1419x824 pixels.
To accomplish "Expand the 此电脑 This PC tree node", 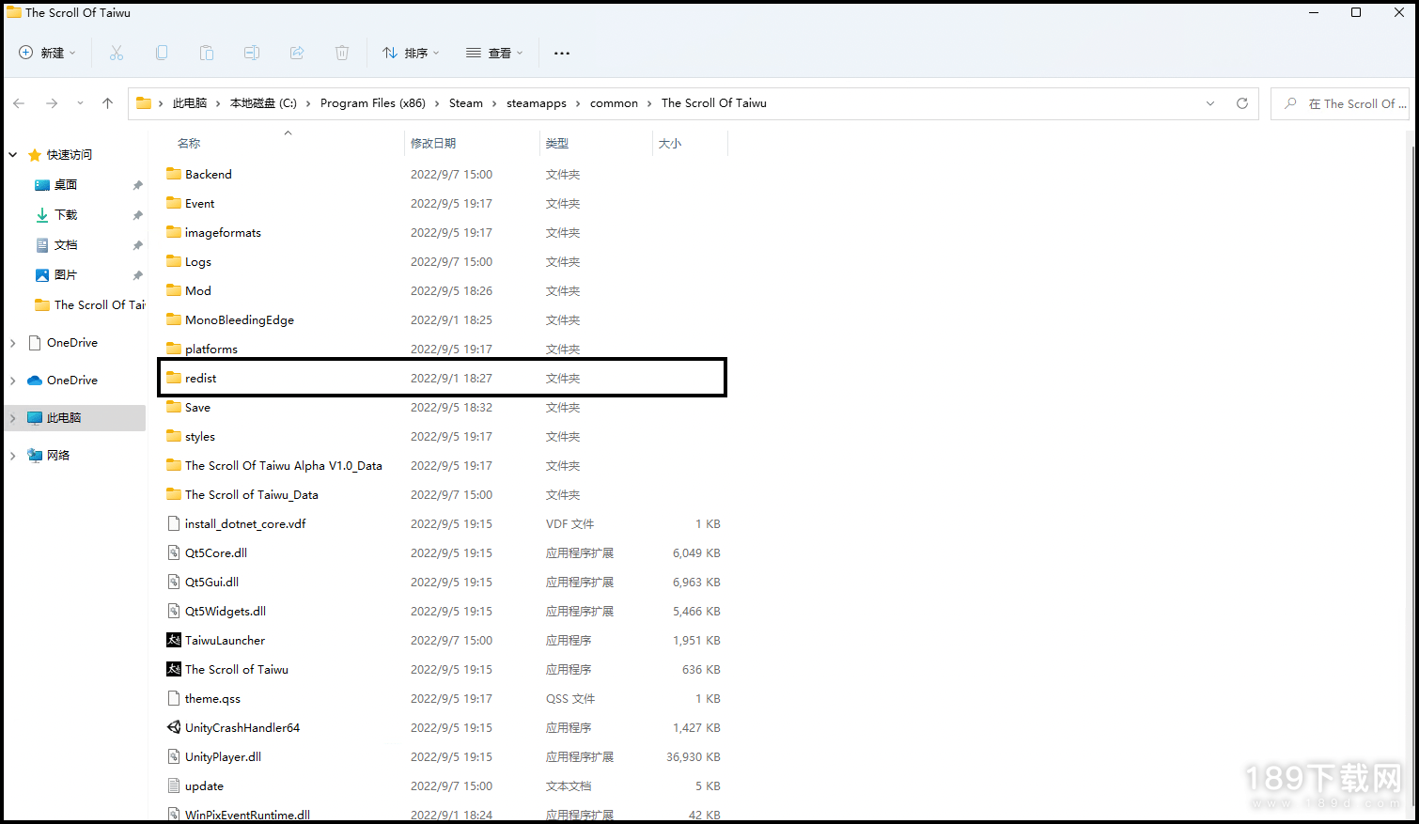I will tap(13, 418).
